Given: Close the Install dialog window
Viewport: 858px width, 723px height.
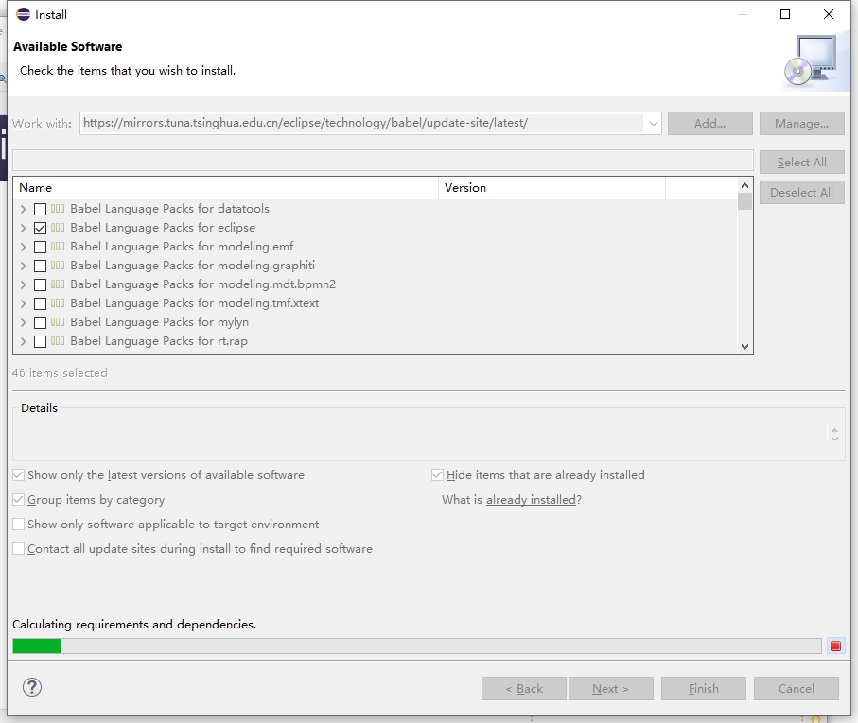Looking at the screenshot, I should 829,14.
